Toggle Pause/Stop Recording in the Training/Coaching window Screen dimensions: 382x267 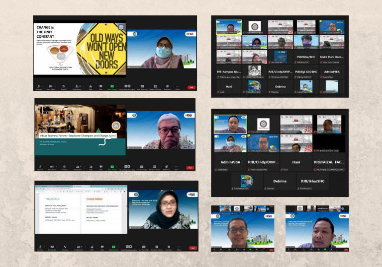129,248
